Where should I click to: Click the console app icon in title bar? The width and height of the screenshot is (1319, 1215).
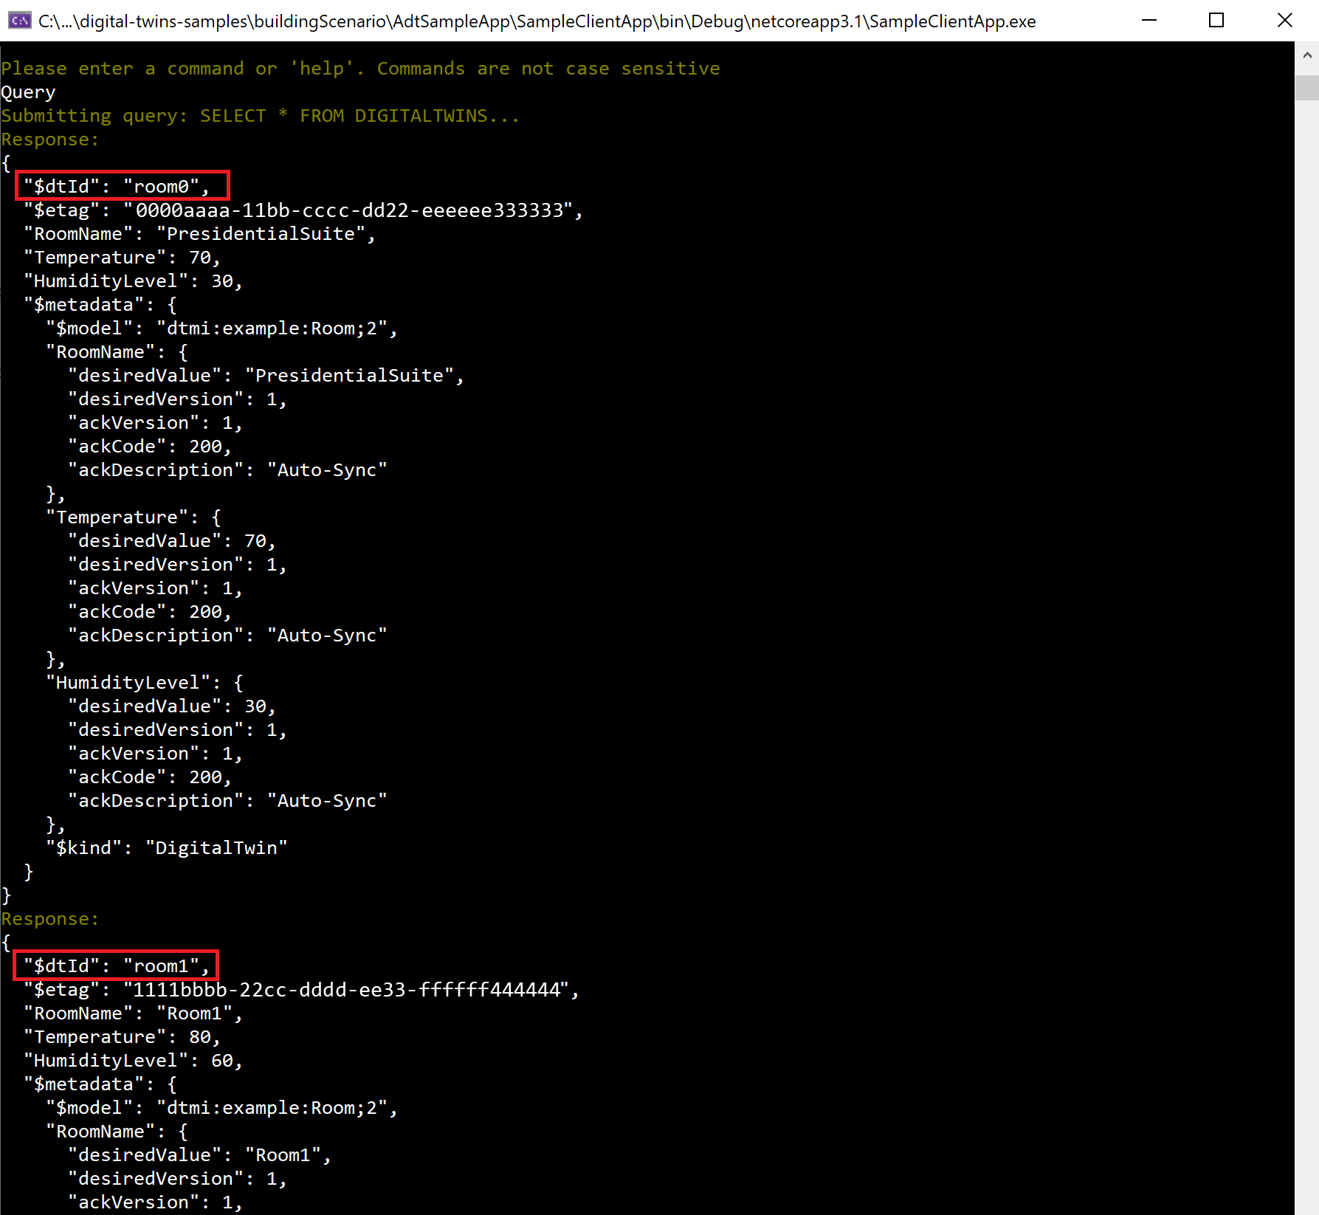[x=19, y=21]
